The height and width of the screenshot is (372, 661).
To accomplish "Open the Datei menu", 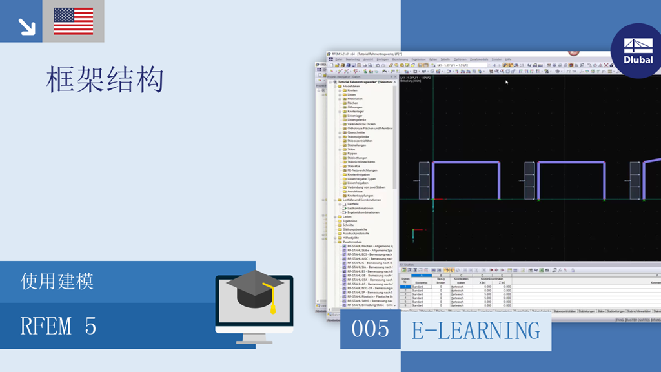I will click(x=339, y=59).
